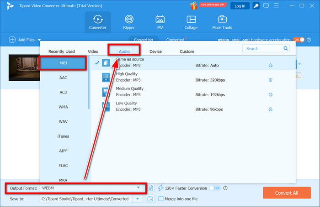
Task: Click the Tipard app logo
Action: coord(10,5)
